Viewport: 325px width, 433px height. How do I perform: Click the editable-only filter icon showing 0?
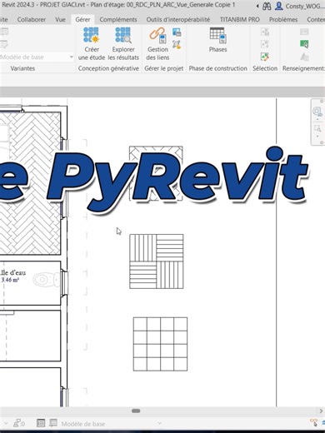tap(19, 423)
